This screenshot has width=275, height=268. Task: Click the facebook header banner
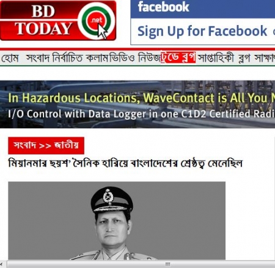[203, 9]
